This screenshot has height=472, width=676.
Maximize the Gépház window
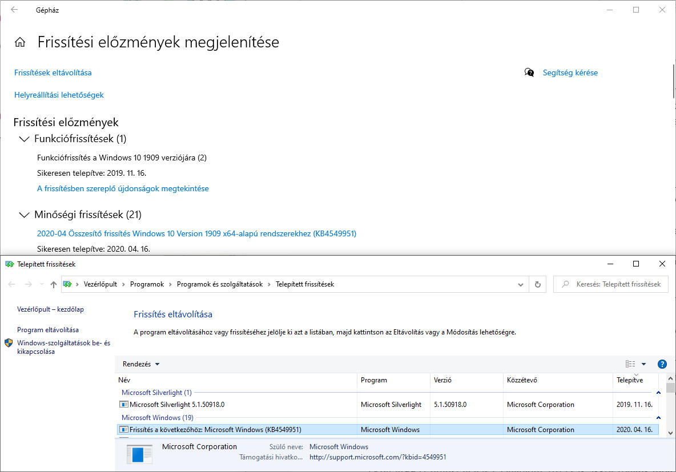click(x=636, y=10)
